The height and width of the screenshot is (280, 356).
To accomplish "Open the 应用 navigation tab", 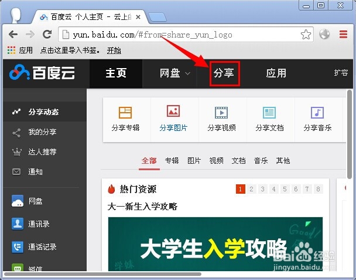I will pyautogui.click(x=276, y=73).
